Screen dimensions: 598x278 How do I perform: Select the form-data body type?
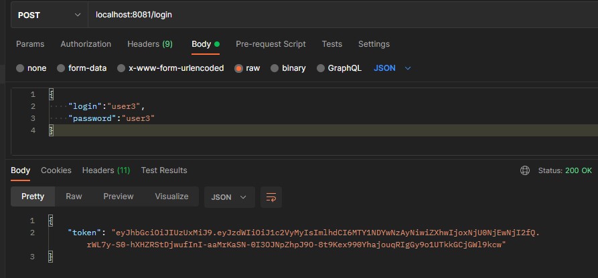pos(82,68)
